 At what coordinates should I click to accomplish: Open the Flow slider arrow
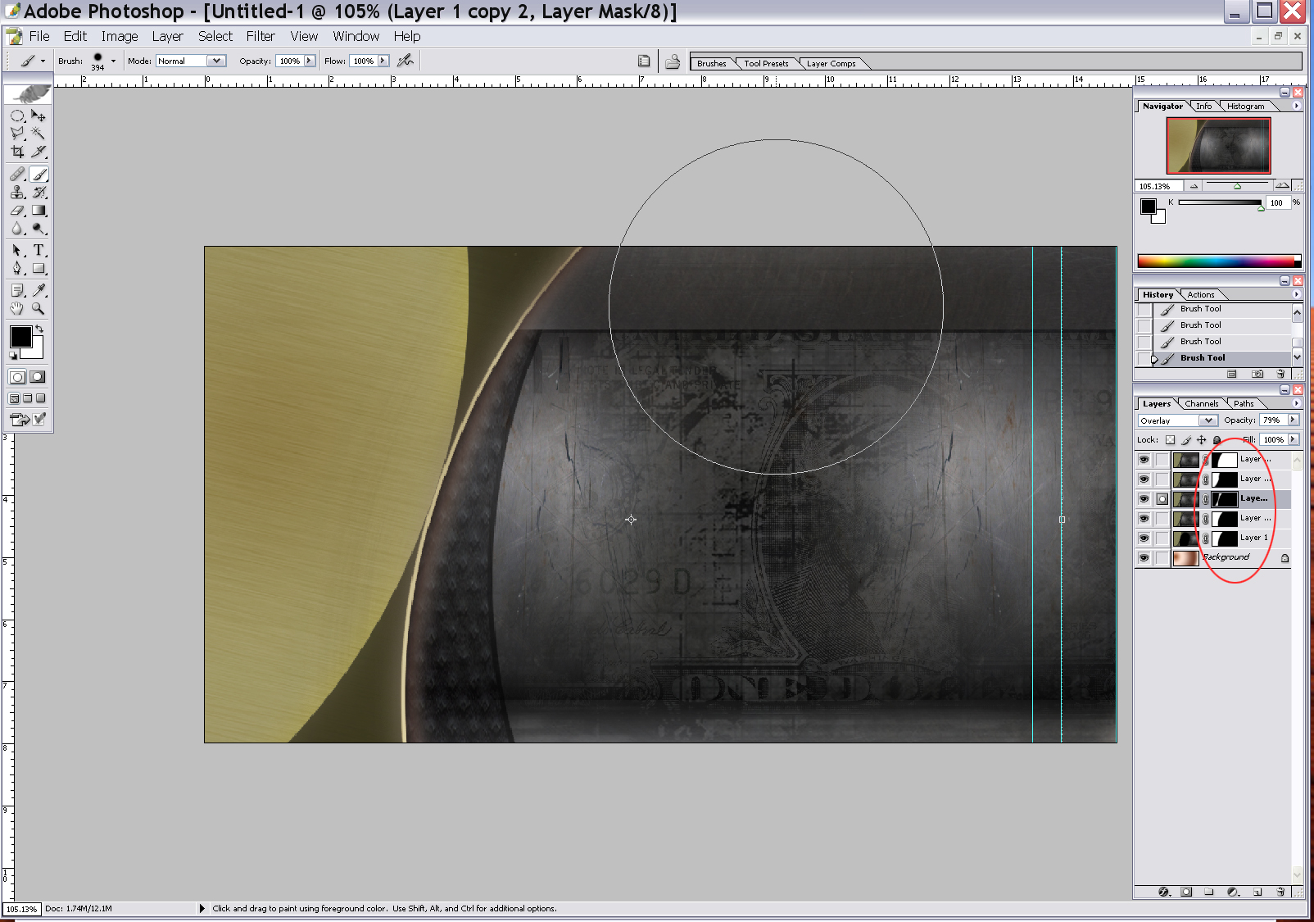tap(383, 61)
